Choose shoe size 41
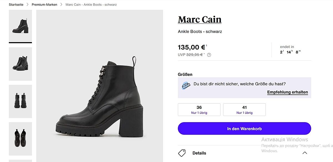Screen dimensions: 333x162 coord(244,110)
